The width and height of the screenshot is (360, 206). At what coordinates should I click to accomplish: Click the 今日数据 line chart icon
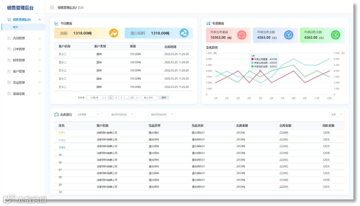tap(56, 23)
